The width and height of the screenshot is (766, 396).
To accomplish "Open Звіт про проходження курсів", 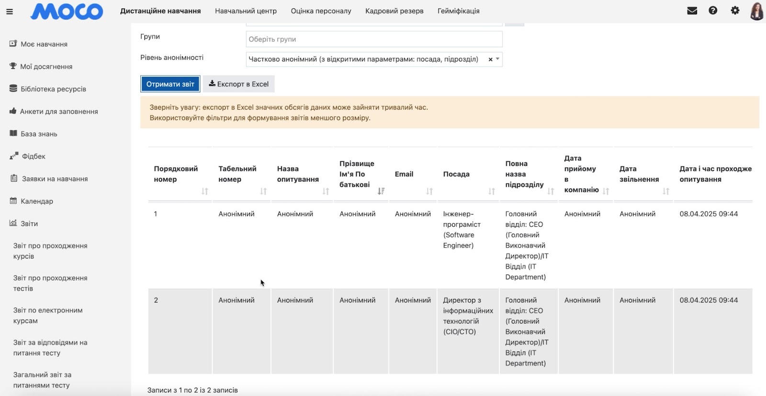I will pos(50,251).
